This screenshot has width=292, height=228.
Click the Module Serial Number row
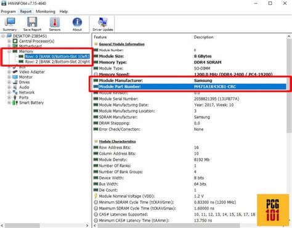click(190, 99)
